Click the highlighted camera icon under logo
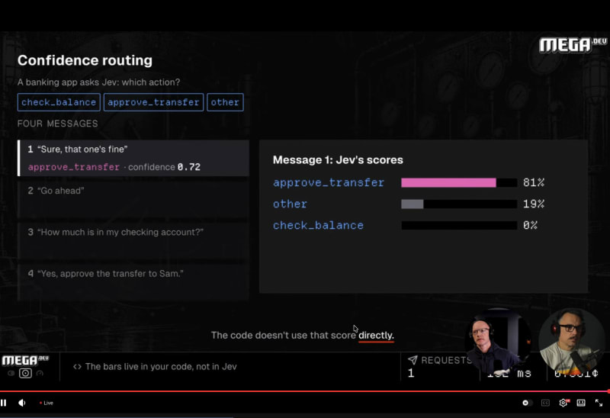The image size is (610, 418). tap(26, 373)
